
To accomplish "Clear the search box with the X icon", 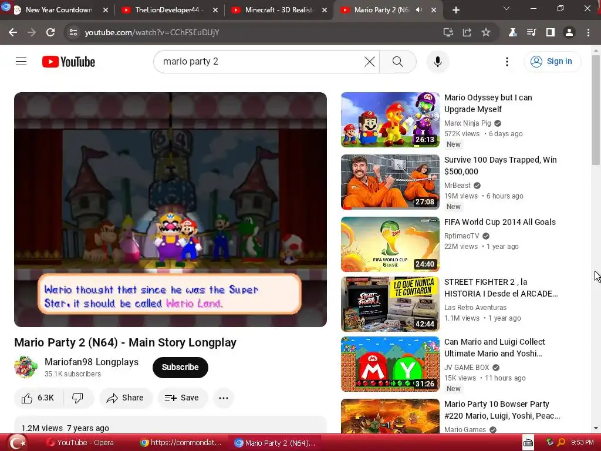I will pyautogui.click(x=370, y=61).
